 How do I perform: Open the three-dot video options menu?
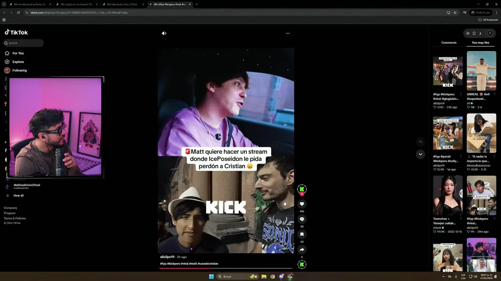tap(288, 33)
